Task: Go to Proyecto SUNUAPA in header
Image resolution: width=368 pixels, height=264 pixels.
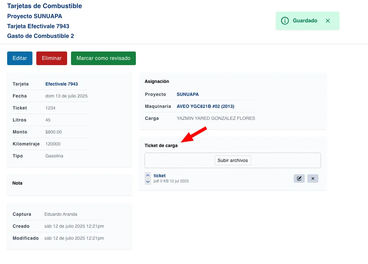Action: tap(34, 16)
